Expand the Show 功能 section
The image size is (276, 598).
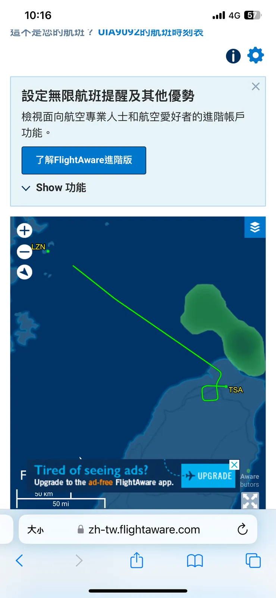54,188
